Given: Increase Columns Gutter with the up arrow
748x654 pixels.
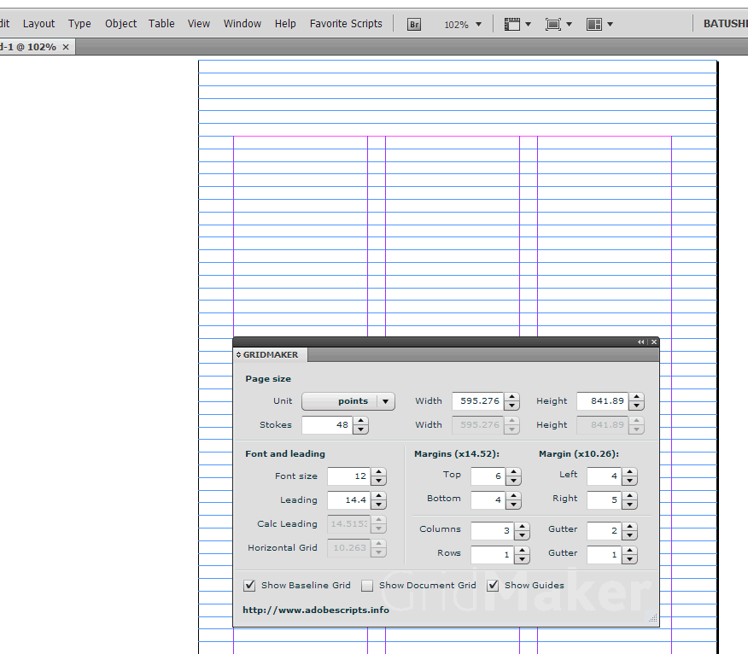Looking at the screenshot, I should (x=629, y=526).
